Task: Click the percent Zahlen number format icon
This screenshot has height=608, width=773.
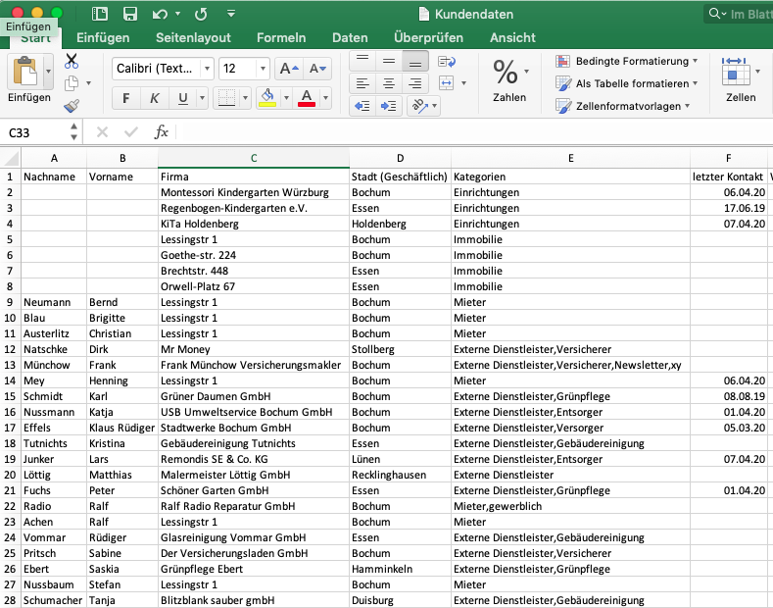Action: pyautogui.click(x=506, y=72)
